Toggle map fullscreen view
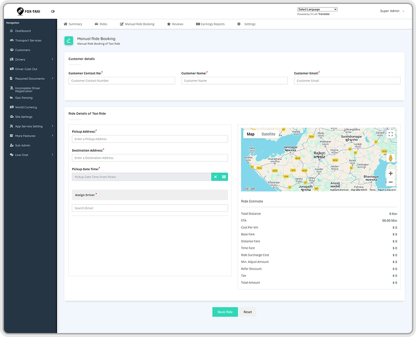Viewport: 416px width, 337px height. 390,134
